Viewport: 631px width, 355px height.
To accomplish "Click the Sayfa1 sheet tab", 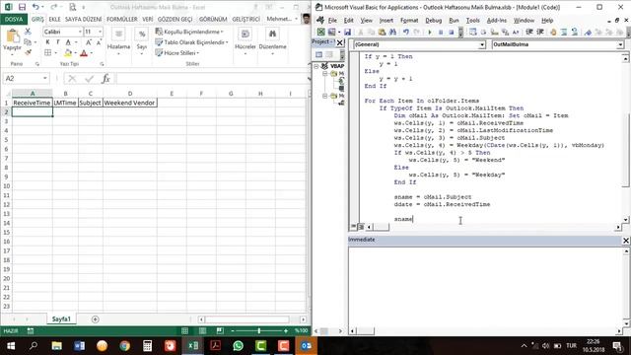I will (61, 319).
